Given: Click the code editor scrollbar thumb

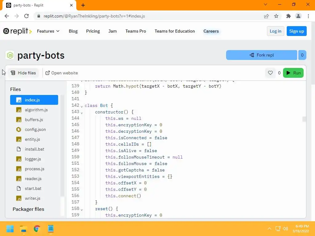Looking at the screenshot, I should [304, 119].
